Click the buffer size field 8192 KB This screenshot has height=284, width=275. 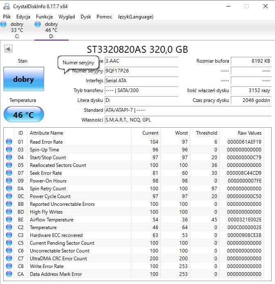pos(251,61)
